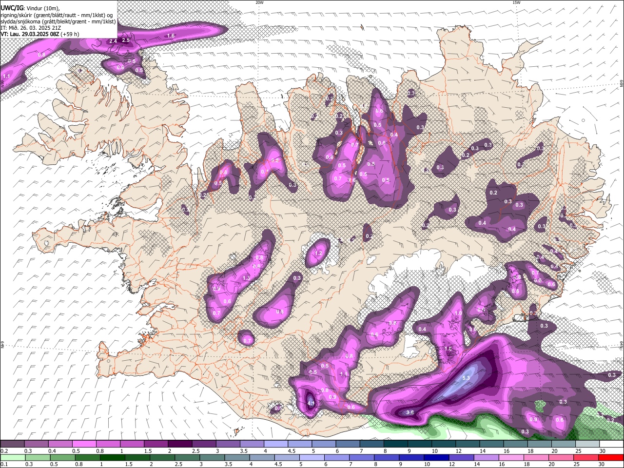
Task: Click the 20W longitude label
Action: point(259,2)
